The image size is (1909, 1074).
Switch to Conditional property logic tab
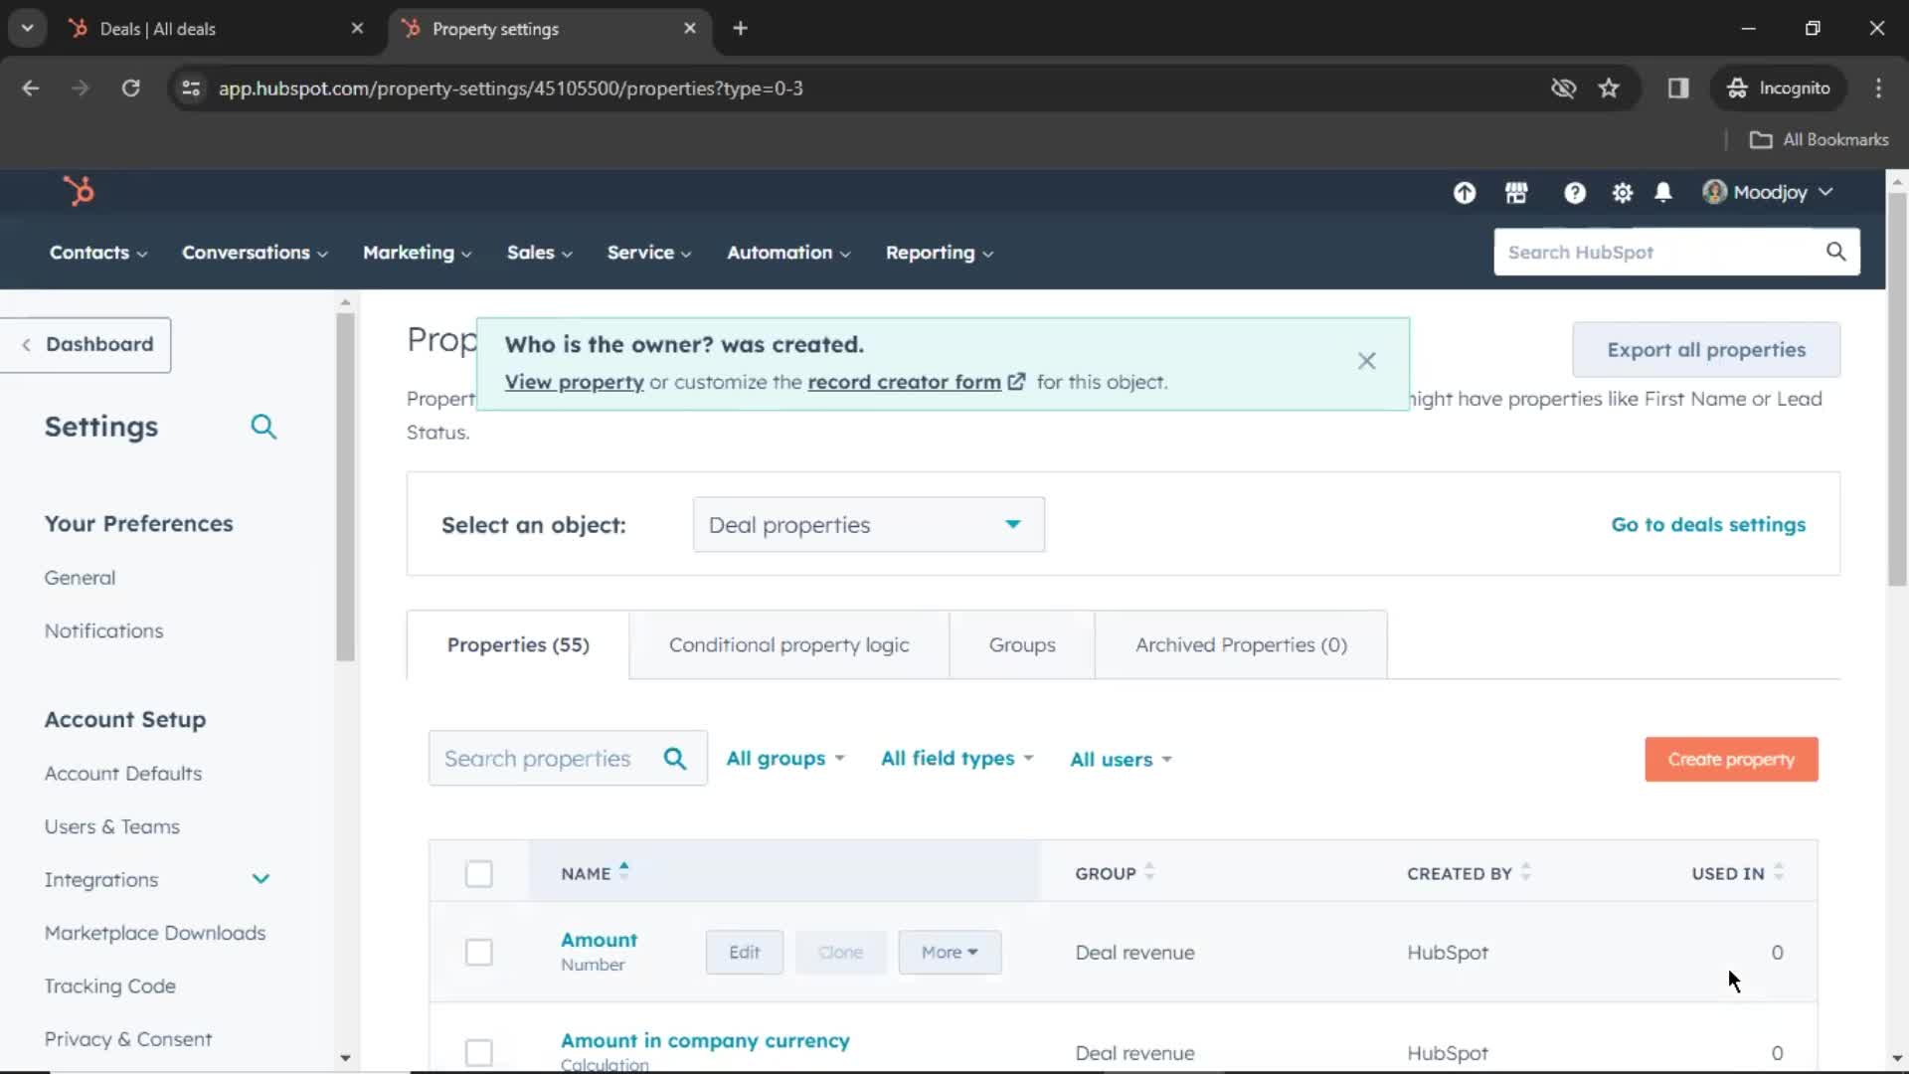(788, 644)
